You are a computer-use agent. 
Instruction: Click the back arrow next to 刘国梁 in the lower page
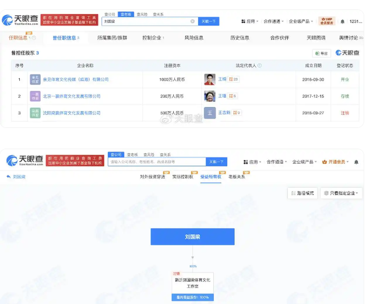point(9,176)
